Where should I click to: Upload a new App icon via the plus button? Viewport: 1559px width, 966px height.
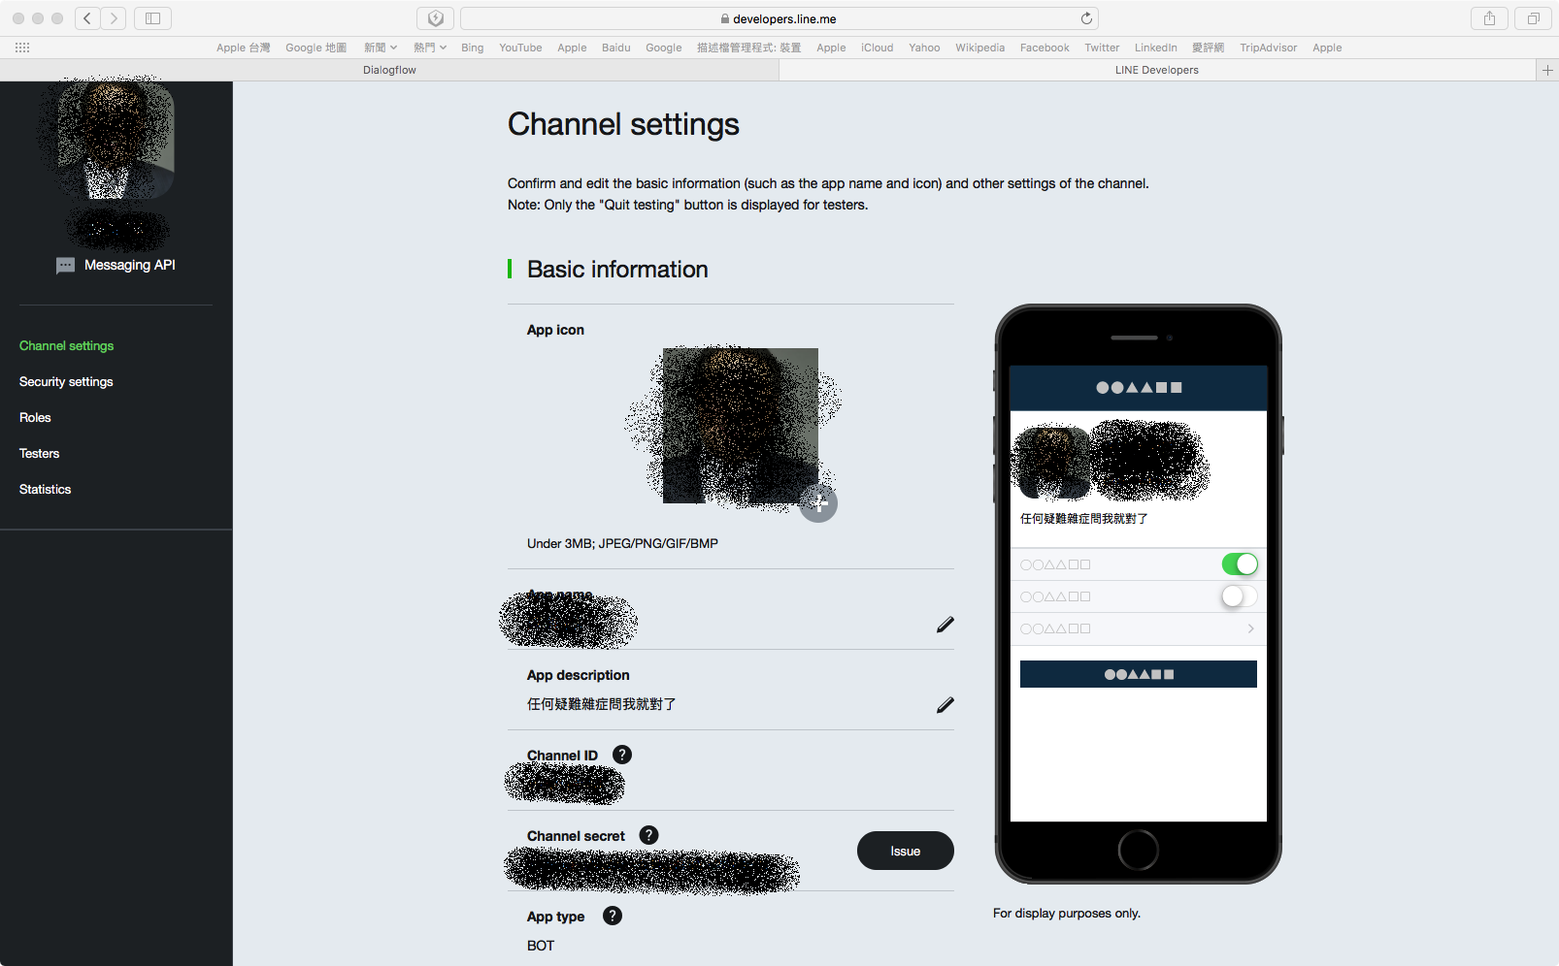click(x=818, y=503)
